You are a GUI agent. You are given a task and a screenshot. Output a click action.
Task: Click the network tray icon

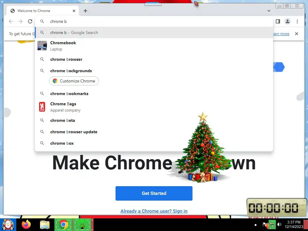(272, 224)
